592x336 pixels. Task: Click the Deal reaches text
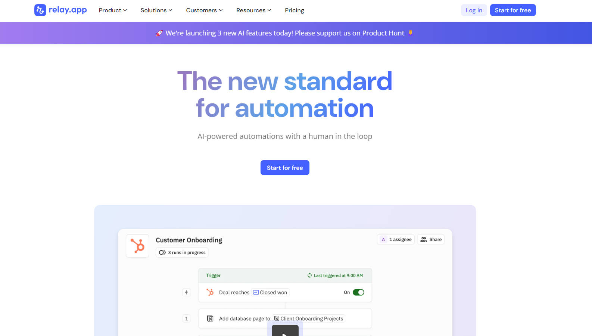[x=234, y=292]
